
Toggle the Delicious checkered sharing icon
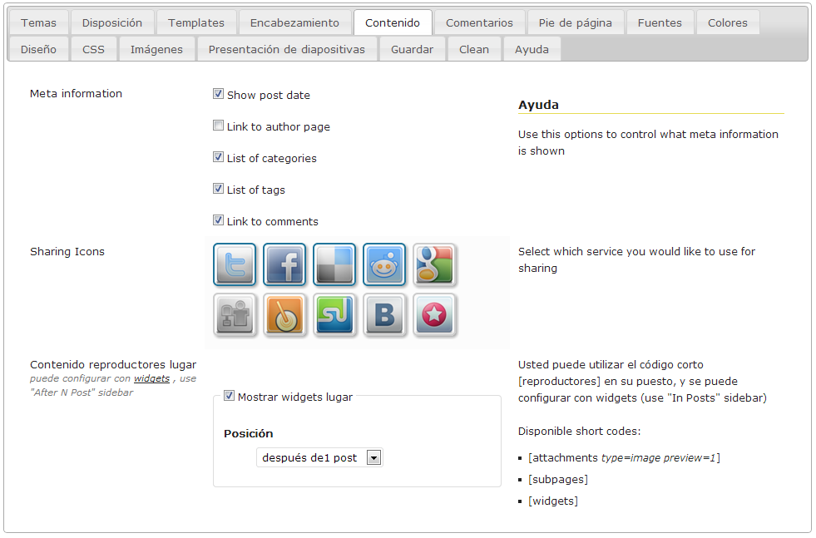(334, 264)
